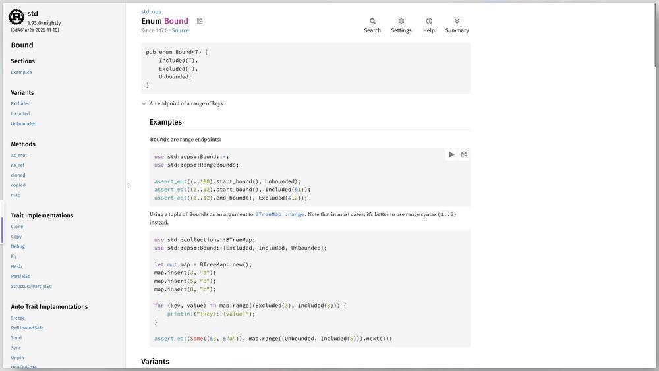Open the Settings gear menu
Screen dimensions: 659x371
401,26
